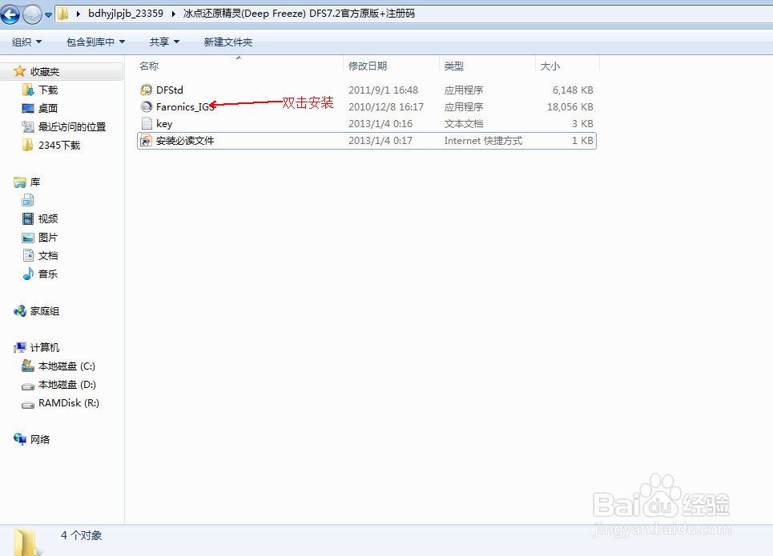773x556 pixels.
Task: Open the 包含到库中 dropdown
Action: pos(95,42)
